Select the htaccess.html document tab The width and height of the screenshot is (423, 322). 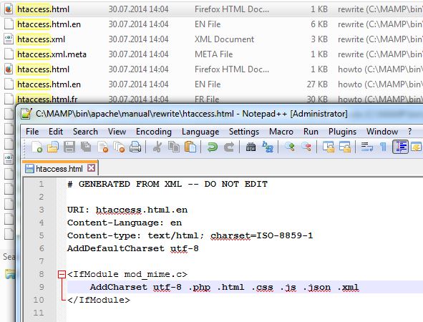(59, 169)
